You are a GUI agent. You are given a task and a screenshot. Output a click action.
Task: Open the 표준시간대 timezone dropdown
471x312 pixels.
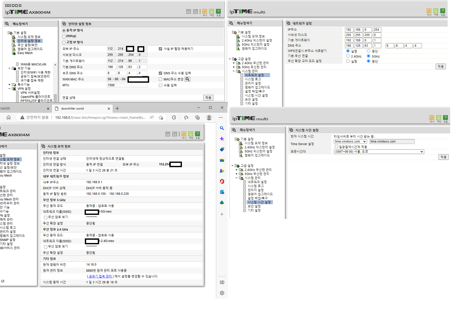379,152
